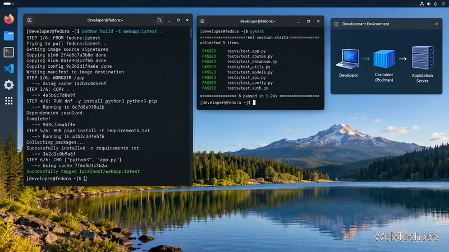Click 'STEP 6/6: CMD' line
The image size is (449, 252).
click(74, 160)
